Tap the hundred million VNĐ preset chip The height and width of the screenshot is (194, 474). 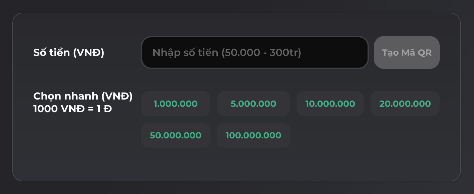[x=253, y=135]
